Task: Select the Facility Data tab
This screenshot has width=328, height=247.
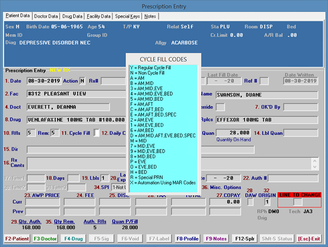Action: [x=99, y=16]
